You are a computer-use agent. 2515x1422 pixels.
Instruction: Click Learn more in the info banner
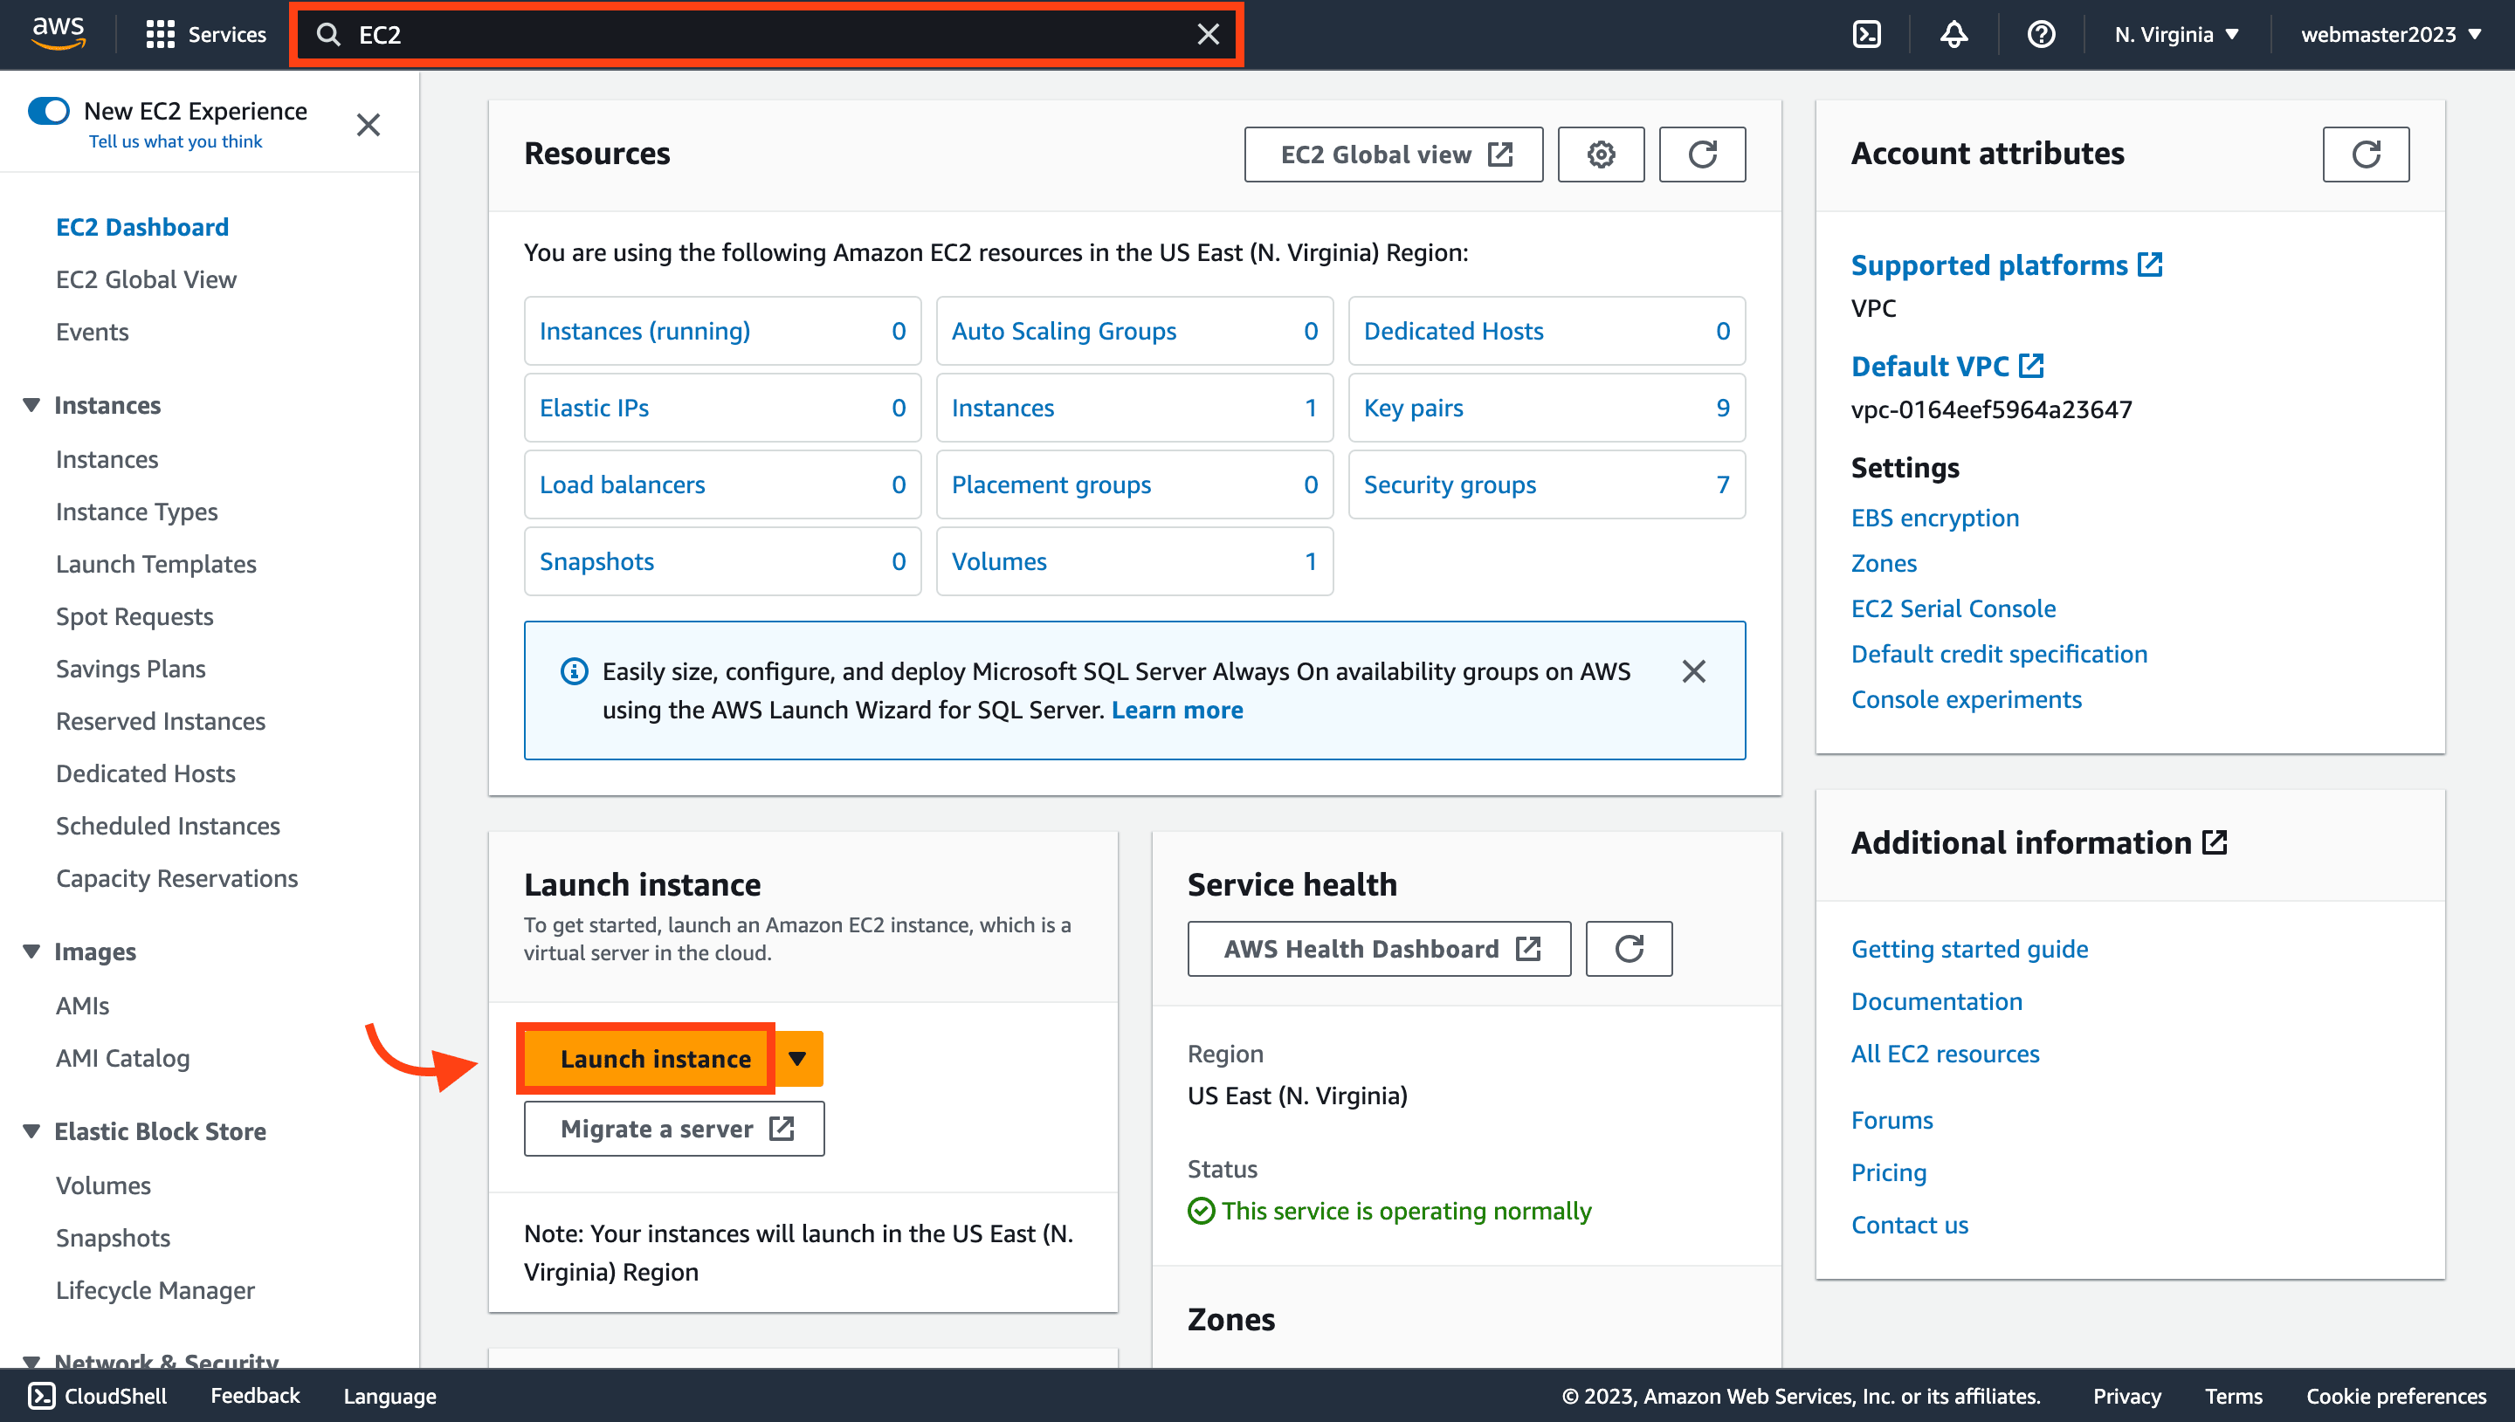pyautogui.click(x=1177, y=710)
